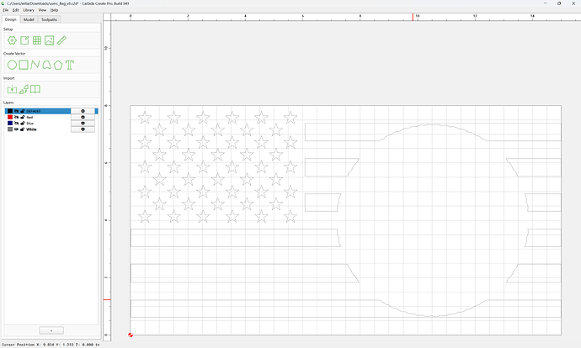Open the Help menu
Screen dimensions: 581x348
point(54,10)
